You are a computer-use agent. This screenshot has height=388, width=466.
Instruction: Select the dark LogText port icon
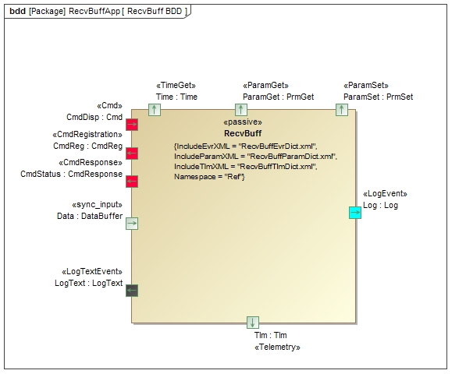point(132,291)
